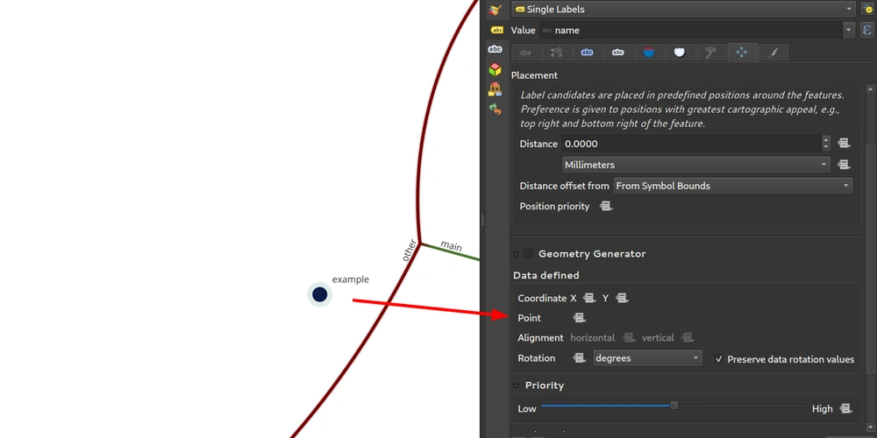Viewport: 877px width, 438px height.
Task: Increase Distance with the up stepper arrow
Action: click(826, 139)
